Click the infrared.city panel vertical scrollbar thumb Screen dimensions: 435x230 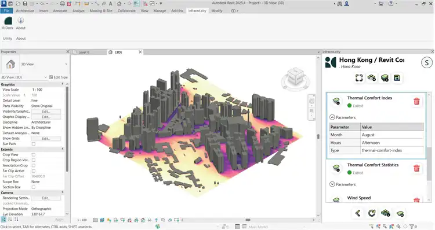pyautogui.click(x=429, y=164)
